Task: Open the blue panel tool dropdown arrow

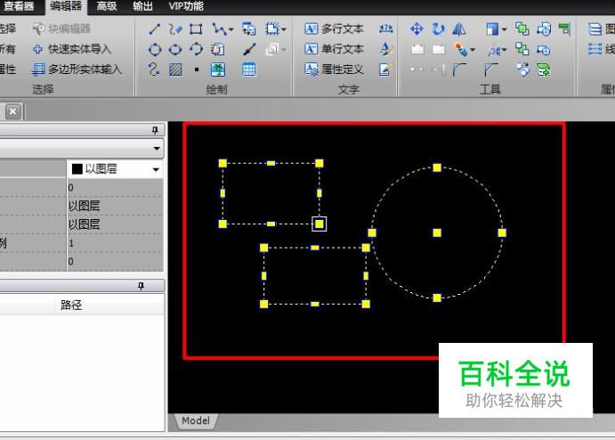Action: (x=504, y=29)
